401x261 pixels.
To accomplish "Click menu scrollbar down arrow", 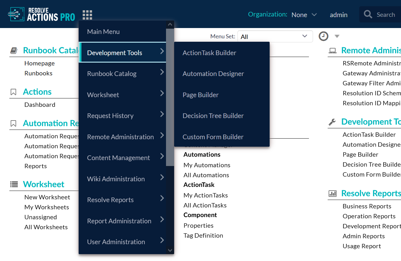I will pyautogui.click(x=170, y=250).
